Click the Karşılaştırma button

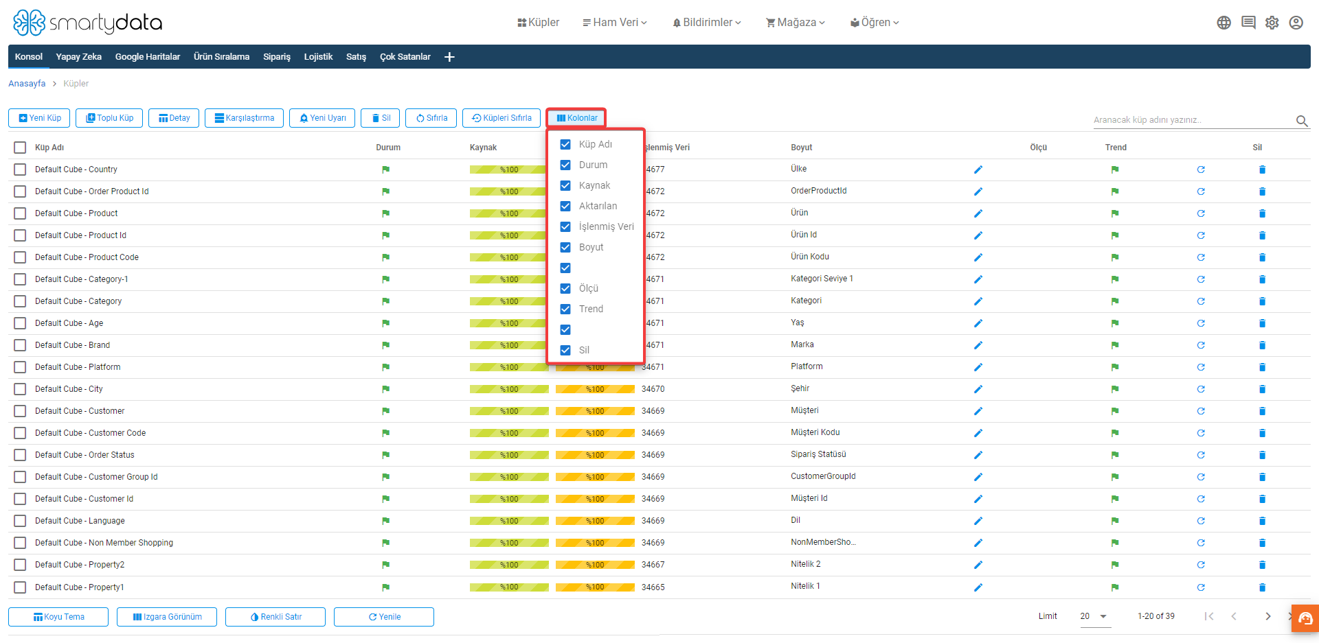[x=245, y=118]
